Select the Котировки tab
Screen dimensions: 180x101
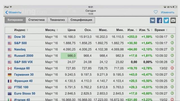15,20
